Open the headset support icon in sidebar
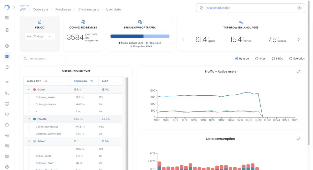The width and height of the screenshot is (313, 170). tap(7, 135)
